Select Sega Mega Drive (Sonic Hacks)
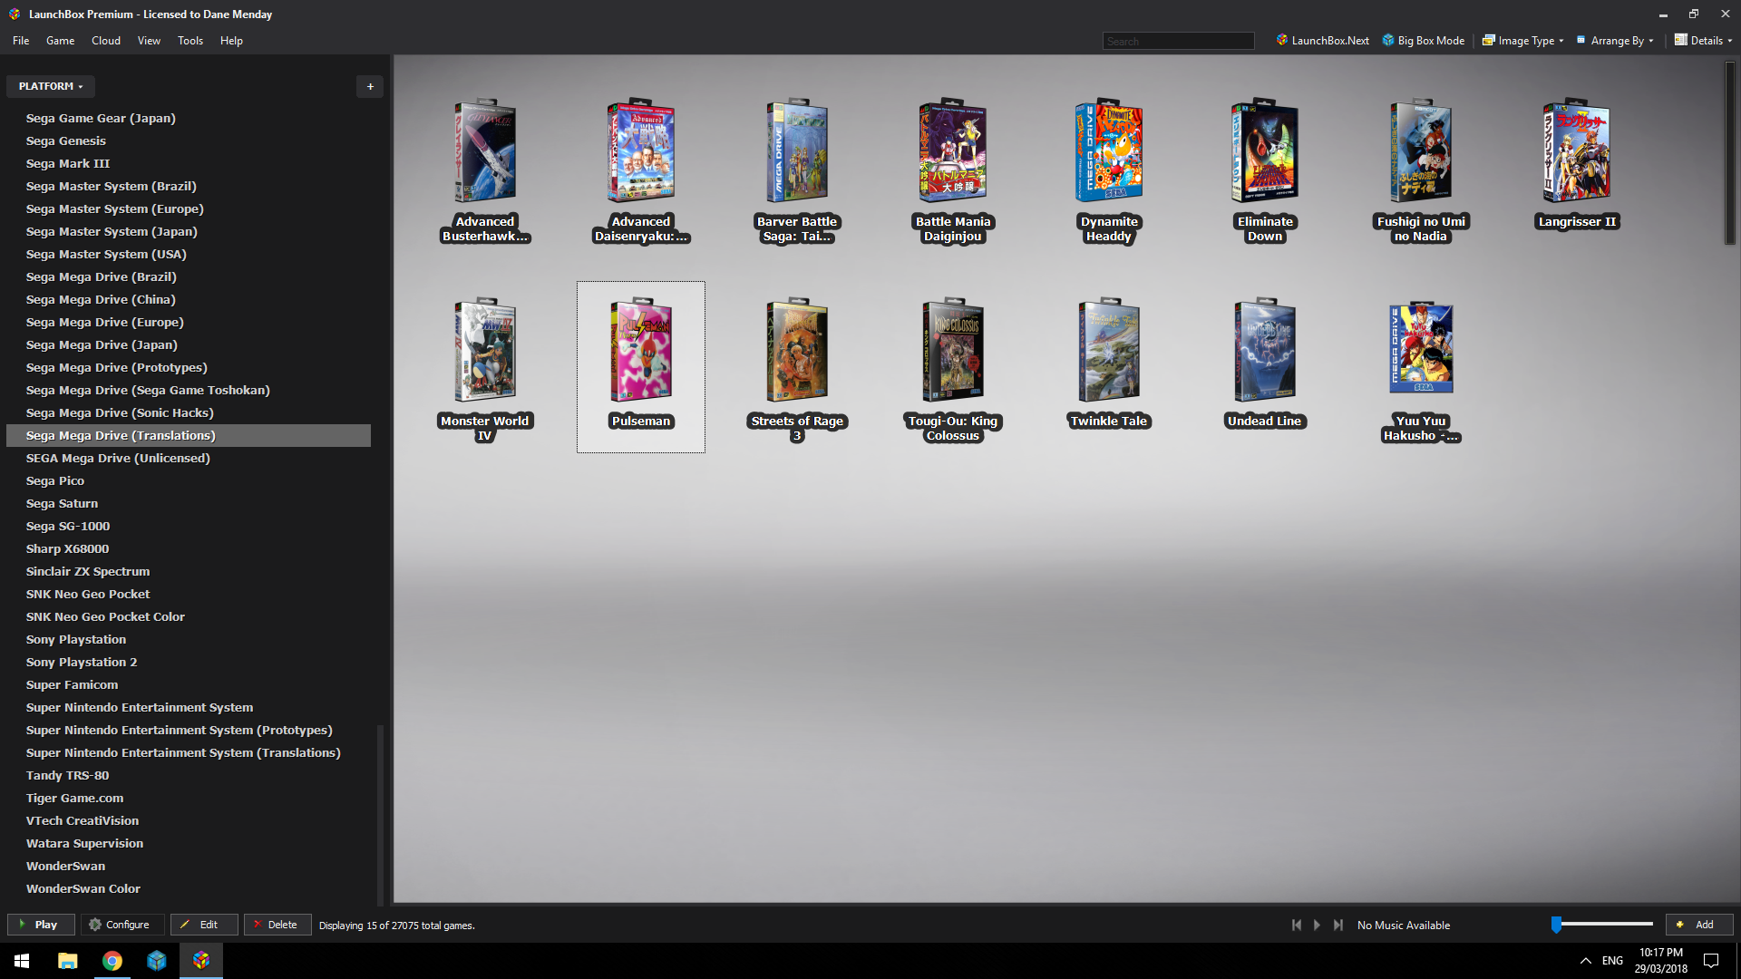1741x979 pixels. (120, 413)
